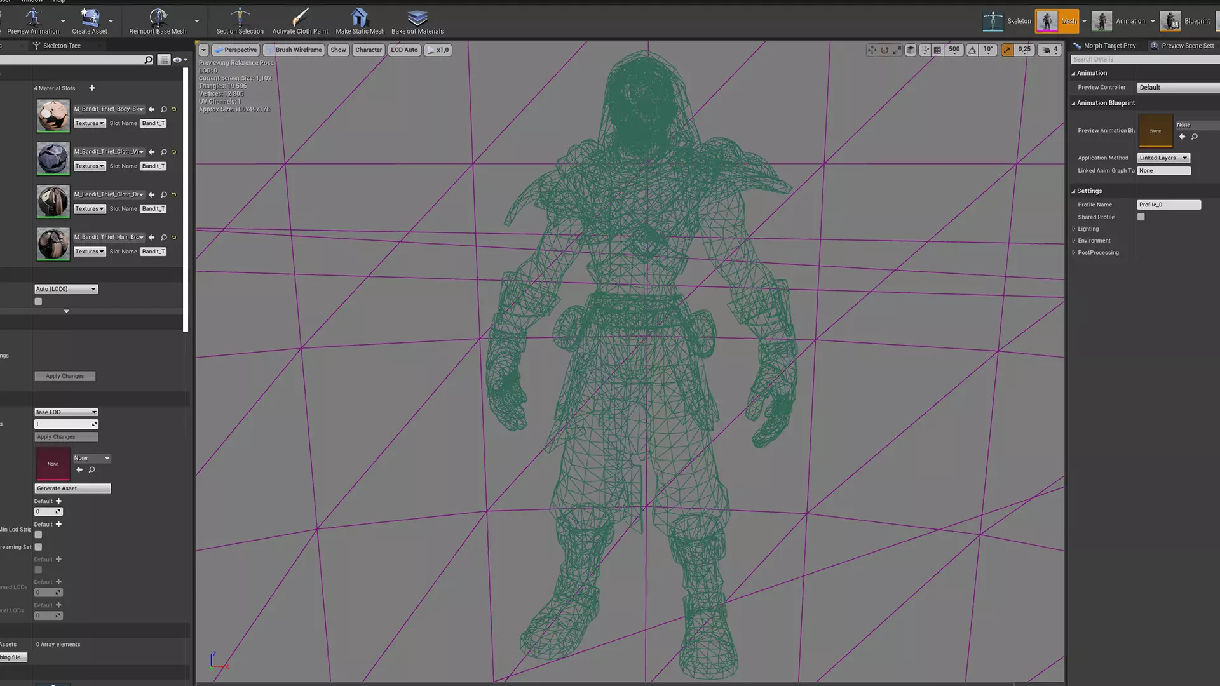Expand the Lighting section
This screenshot has width=1220, height=686.
point(1074,229)
